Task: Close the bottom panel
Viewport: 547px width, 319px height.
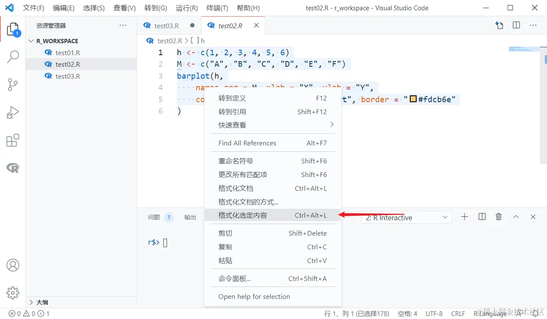Action: pos(533,217)
